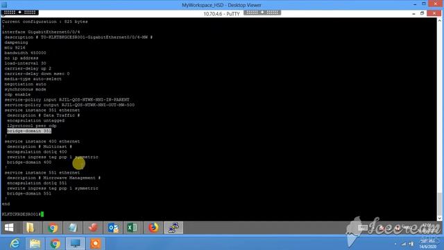Click 'service instance 351 ethernet' line
This screenshot has width=444, height=250.
(42, 110)
